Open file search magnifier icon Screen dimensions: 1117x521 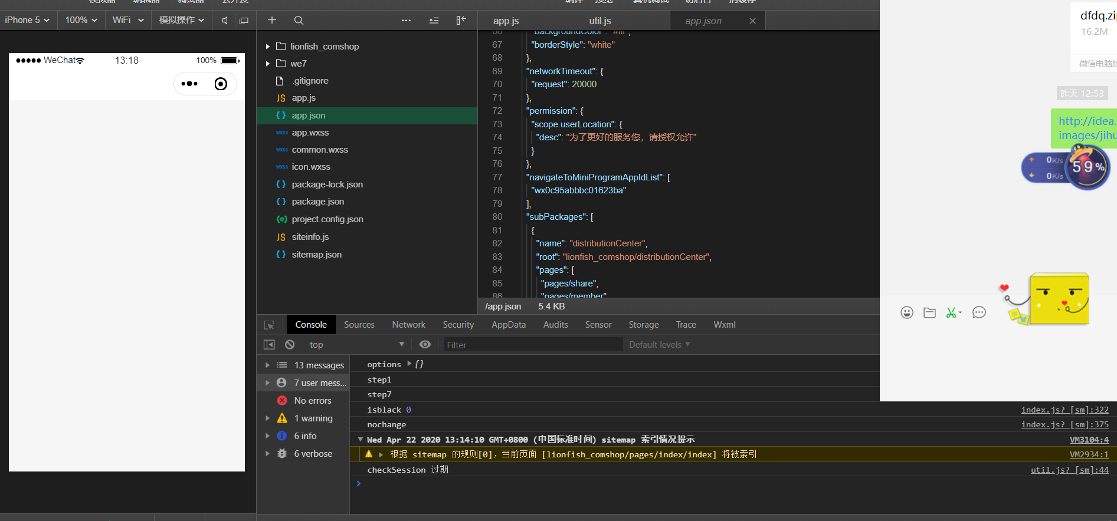click(299, 20)
